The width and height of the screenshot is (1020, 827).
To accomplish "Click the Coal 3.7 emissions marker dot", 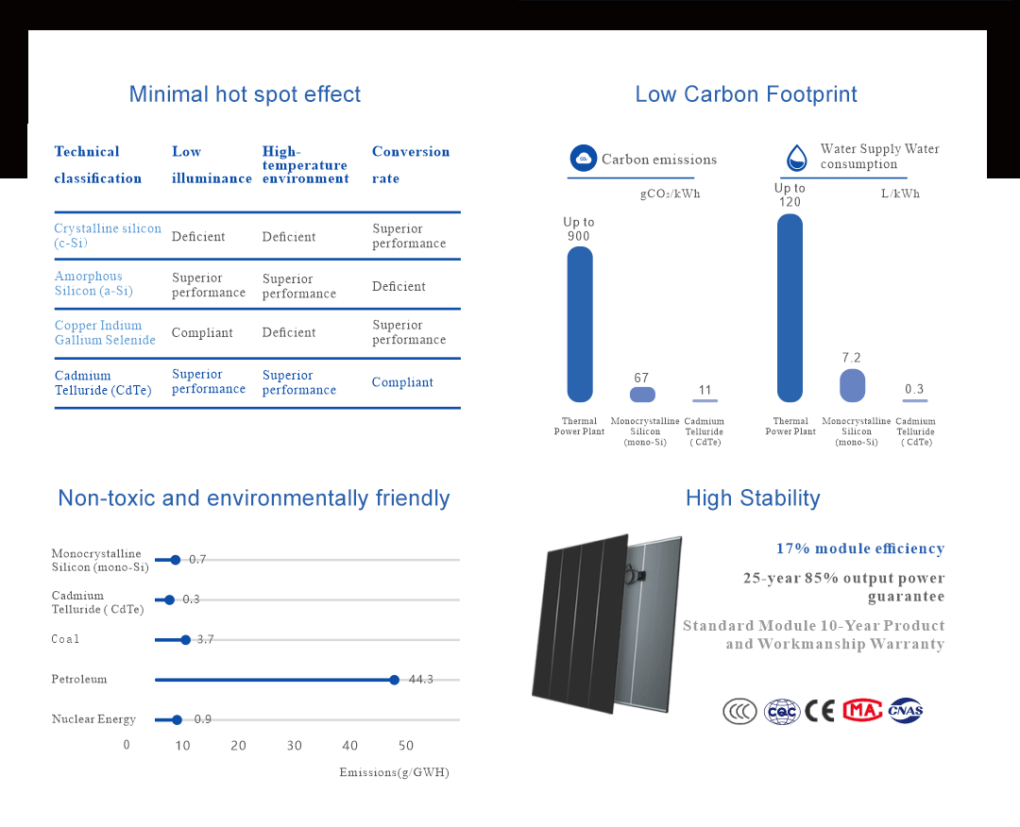I will 185,640.
